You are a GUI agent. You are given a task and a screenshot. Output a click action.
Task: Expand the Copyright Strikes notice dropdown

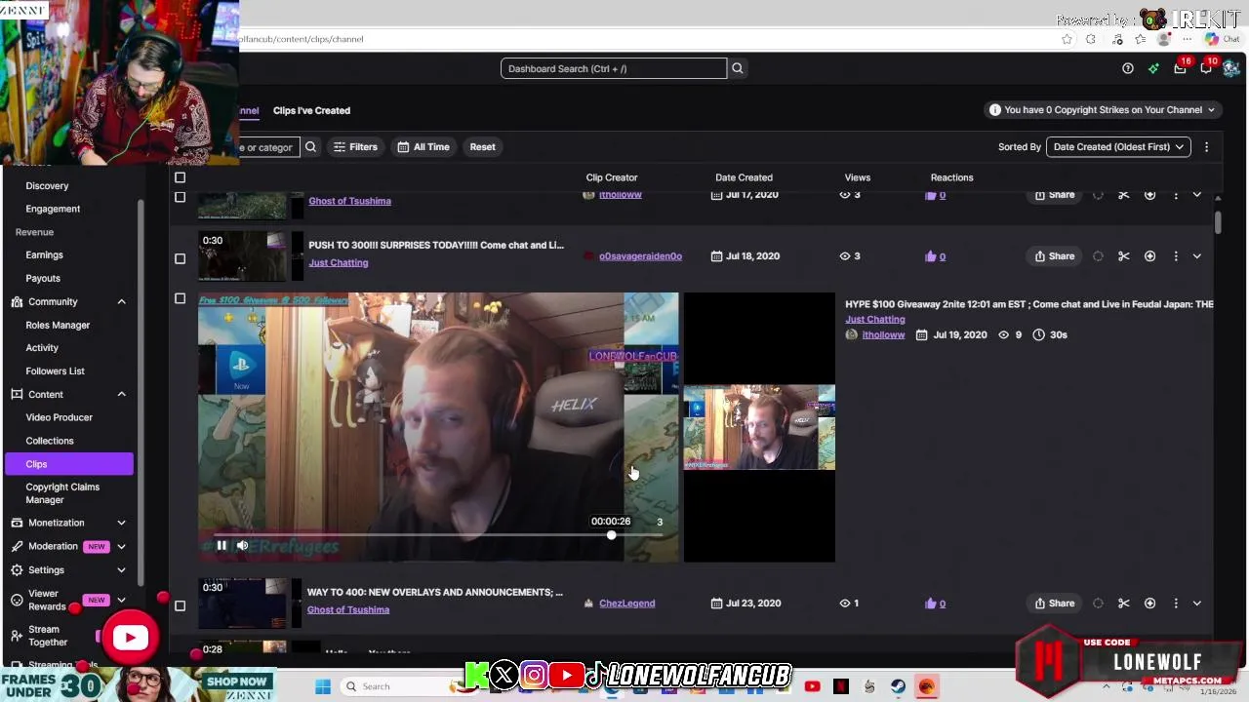(1102, 110)
